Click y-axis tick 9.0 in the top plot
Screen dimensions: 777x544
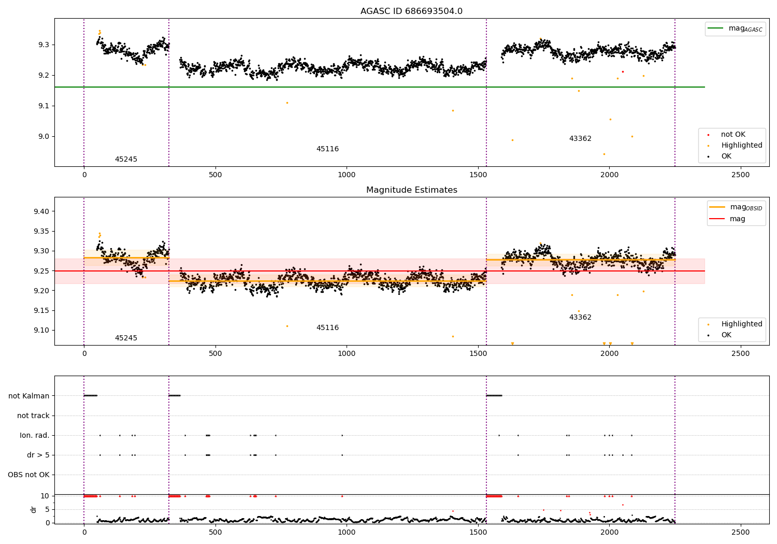44,136
